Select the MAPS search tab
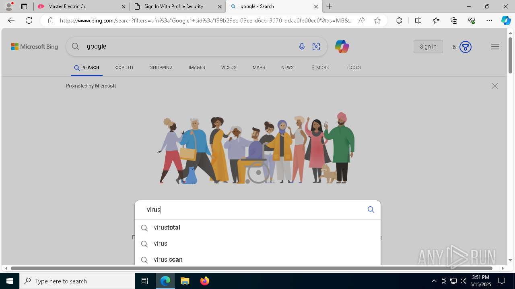The width and height of the screenshot is (515, 289). [259, 67]
